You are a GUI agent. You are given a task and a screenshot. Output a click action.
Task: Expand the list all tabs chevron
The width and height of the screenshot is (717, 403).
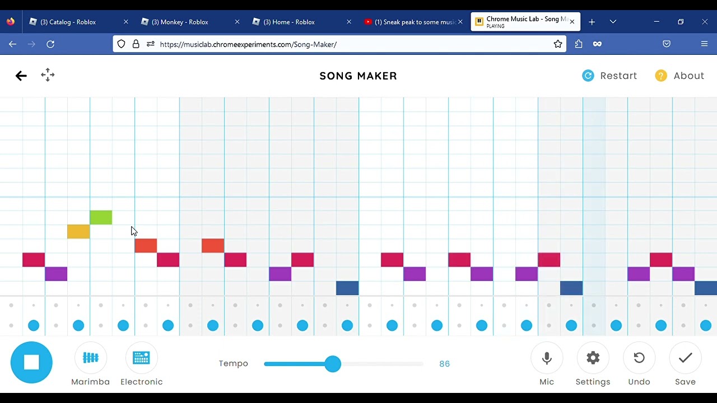point(613,22)
